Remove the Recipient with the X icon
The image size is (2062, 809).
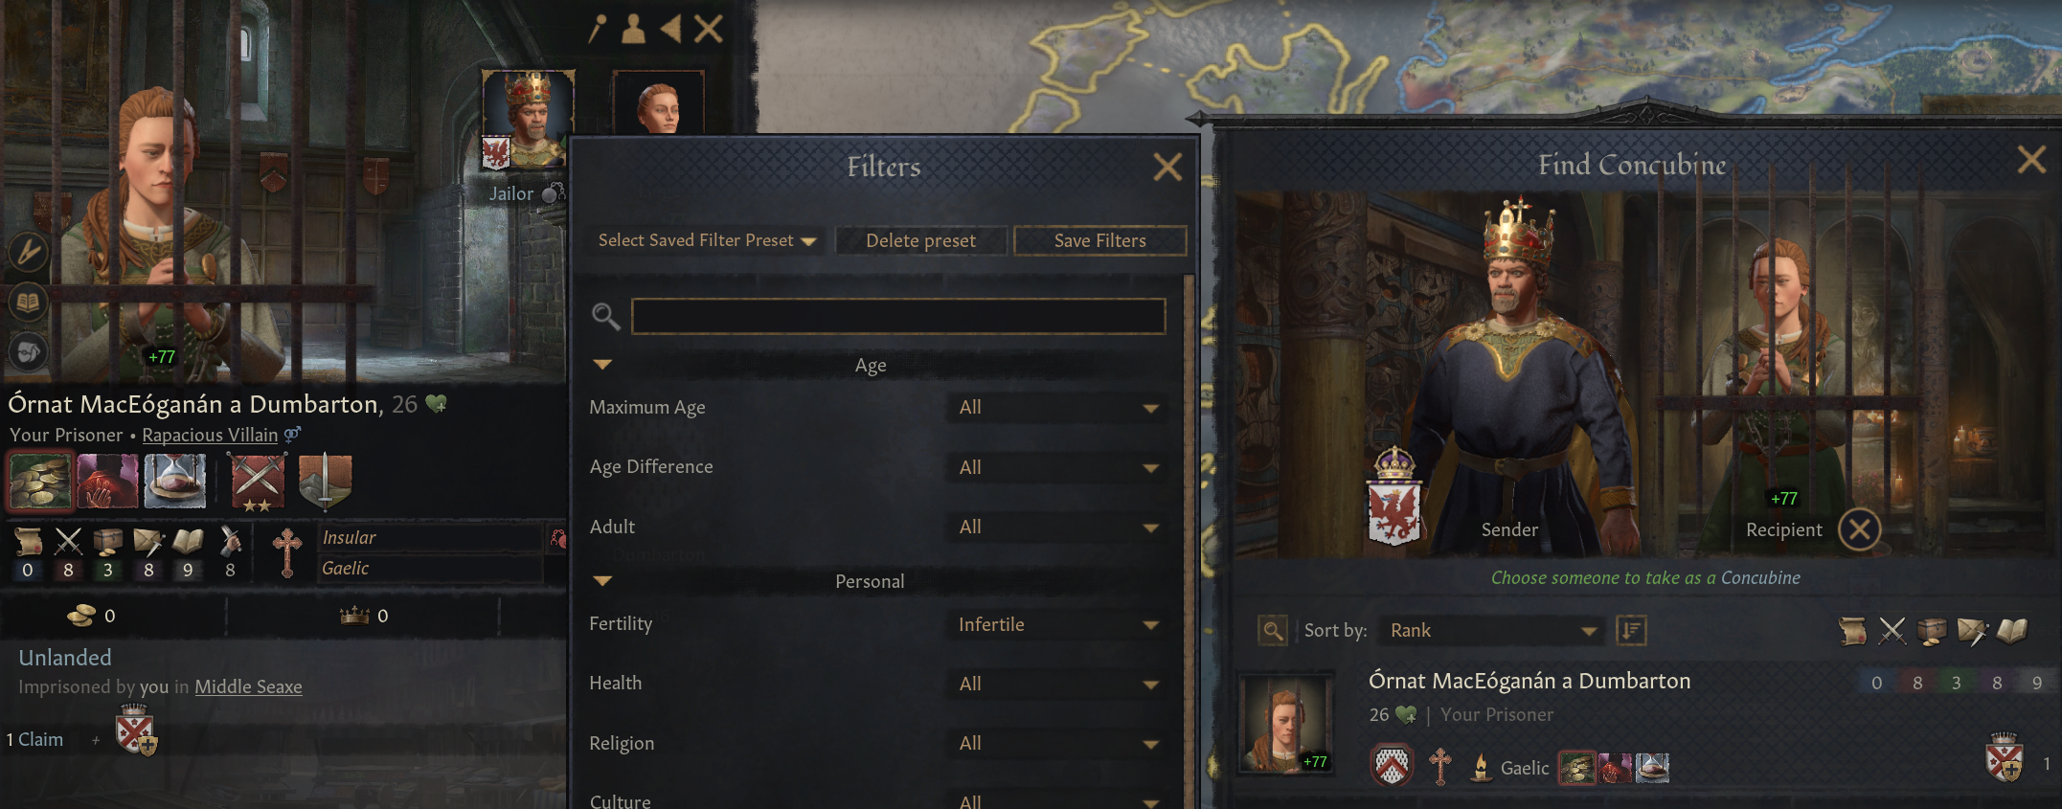pos(1859,529)
